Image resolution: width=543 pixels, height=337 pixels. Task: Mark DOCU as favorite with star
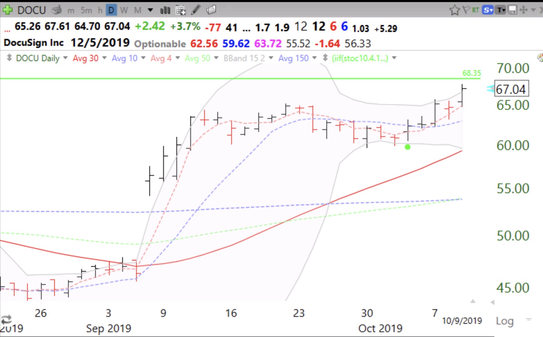(454, 10)
